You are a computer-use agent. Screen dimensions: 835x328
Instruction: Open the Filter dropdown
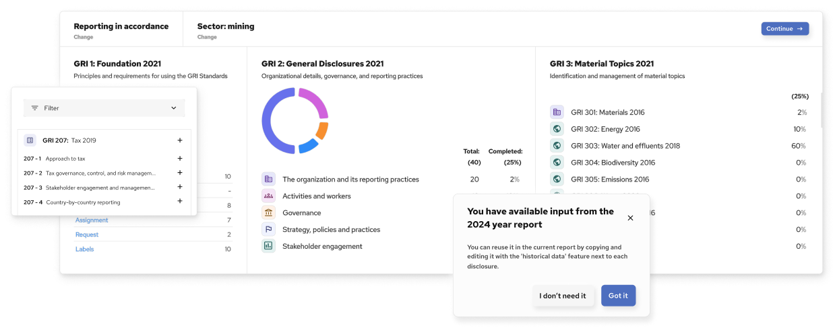point(104,108)
